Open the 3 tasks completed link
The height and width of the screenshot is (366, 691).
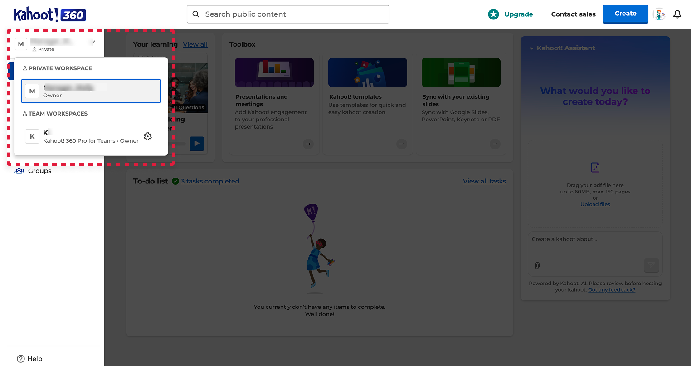[x=210, y=181]
